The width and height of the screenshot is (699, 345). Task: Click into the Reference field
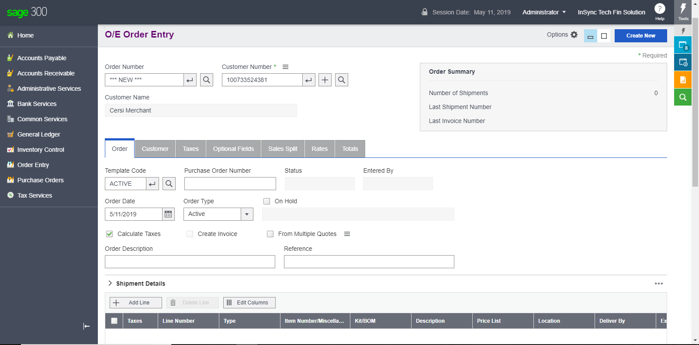pos(369,262)
